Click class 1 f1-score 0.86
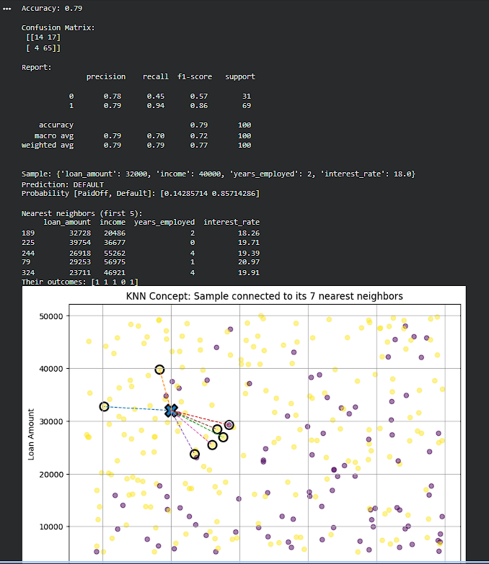Viewport: 489px width, 564px height. [x=199, y=106]
